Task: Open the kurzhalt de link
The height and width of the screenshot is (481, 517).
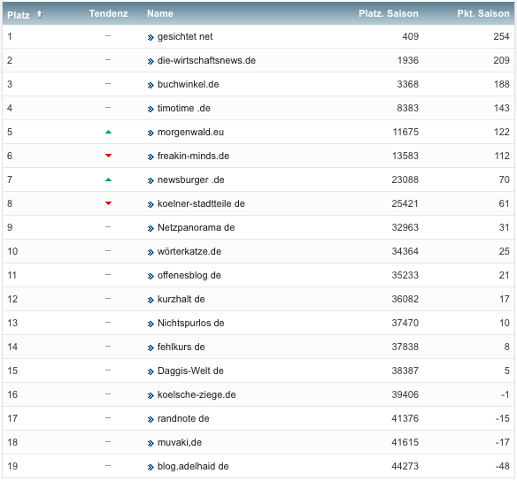Action: coord(181,299)
